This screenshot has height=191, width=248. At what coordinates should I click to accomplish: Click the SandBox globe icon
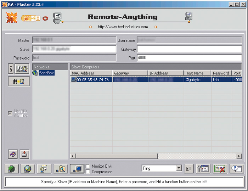pos(35,73)
